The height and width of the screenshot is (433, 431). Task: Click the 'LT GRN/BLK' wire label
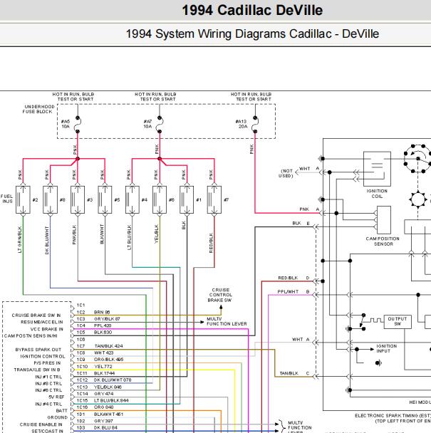pyautogui.click(x=20, y=239)
